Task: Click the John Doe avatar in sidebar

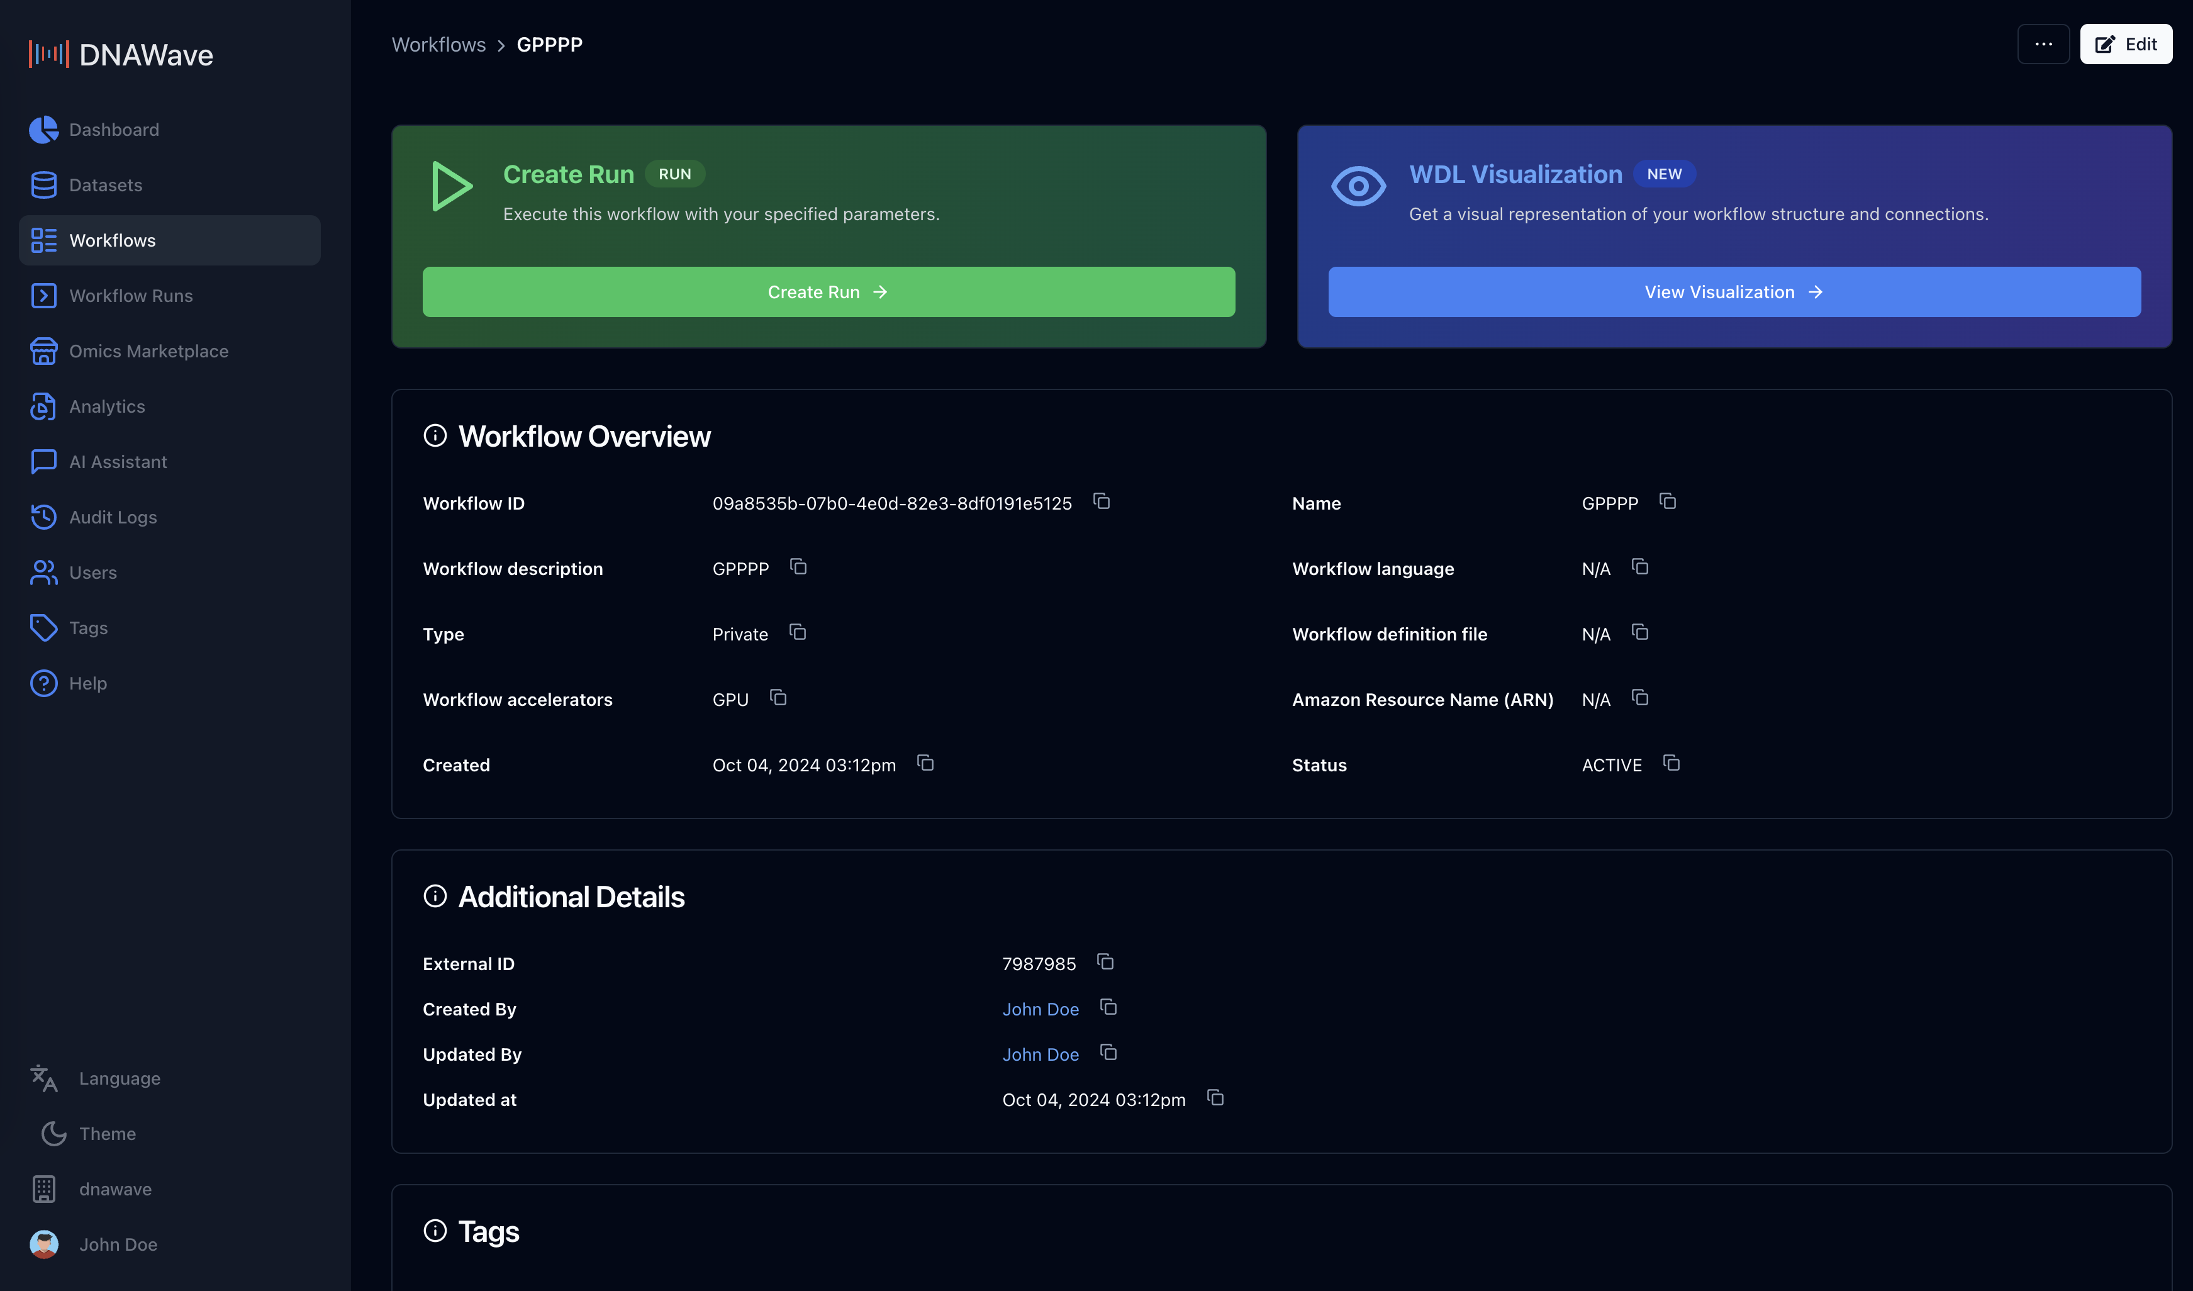Action: [45, 1244]
